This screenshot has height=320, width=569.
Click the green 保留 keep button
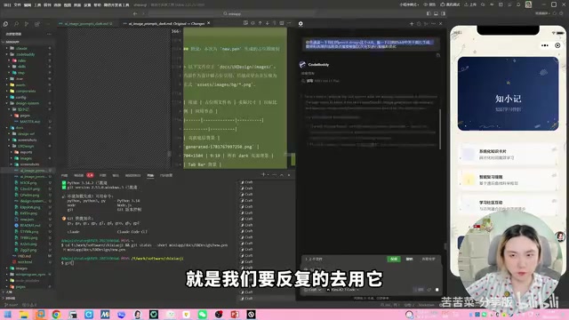[x=394, y=259]
